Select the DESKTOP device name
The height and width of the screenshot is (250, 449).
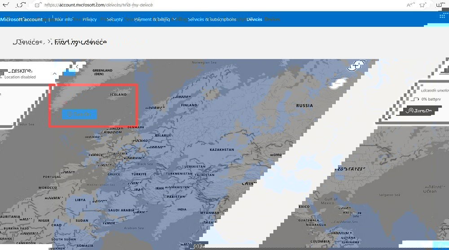20,71
